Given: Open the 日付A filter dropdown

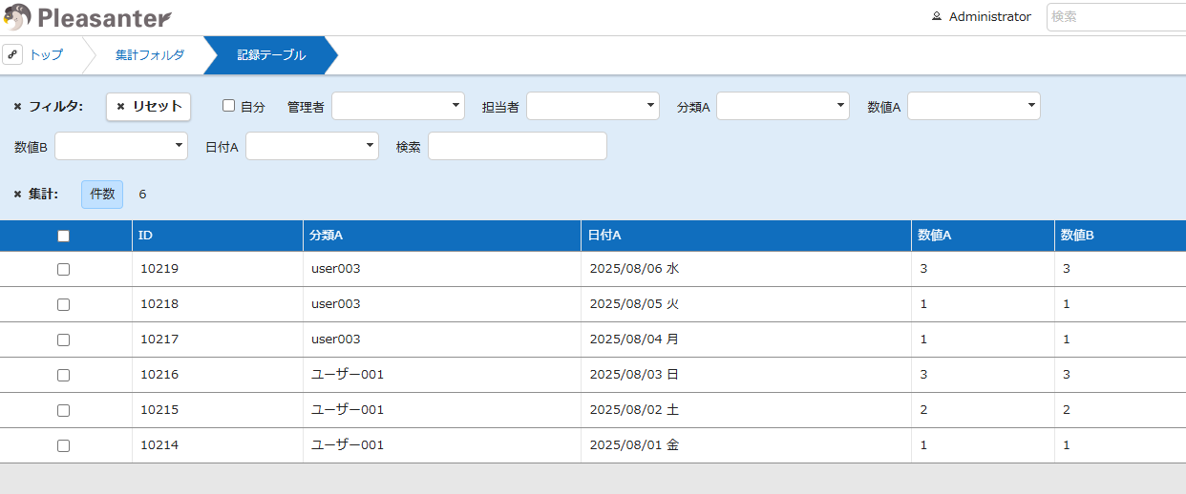Looking at the screenshot, I should coord(312,146).
